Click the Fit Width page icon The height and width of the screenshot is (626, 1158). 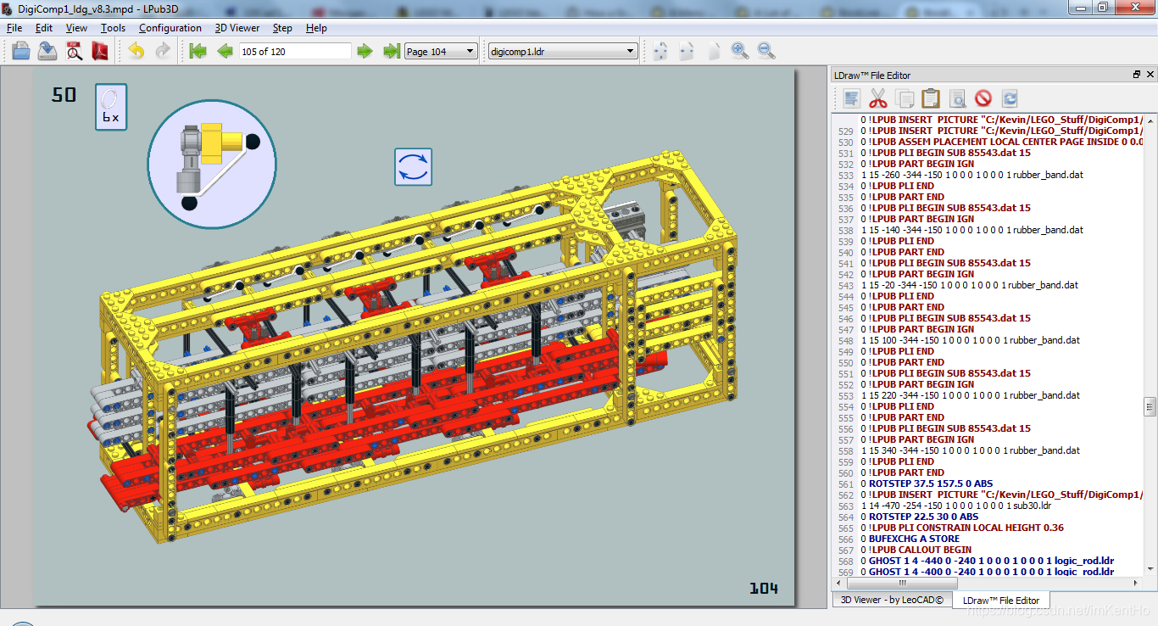687,51
